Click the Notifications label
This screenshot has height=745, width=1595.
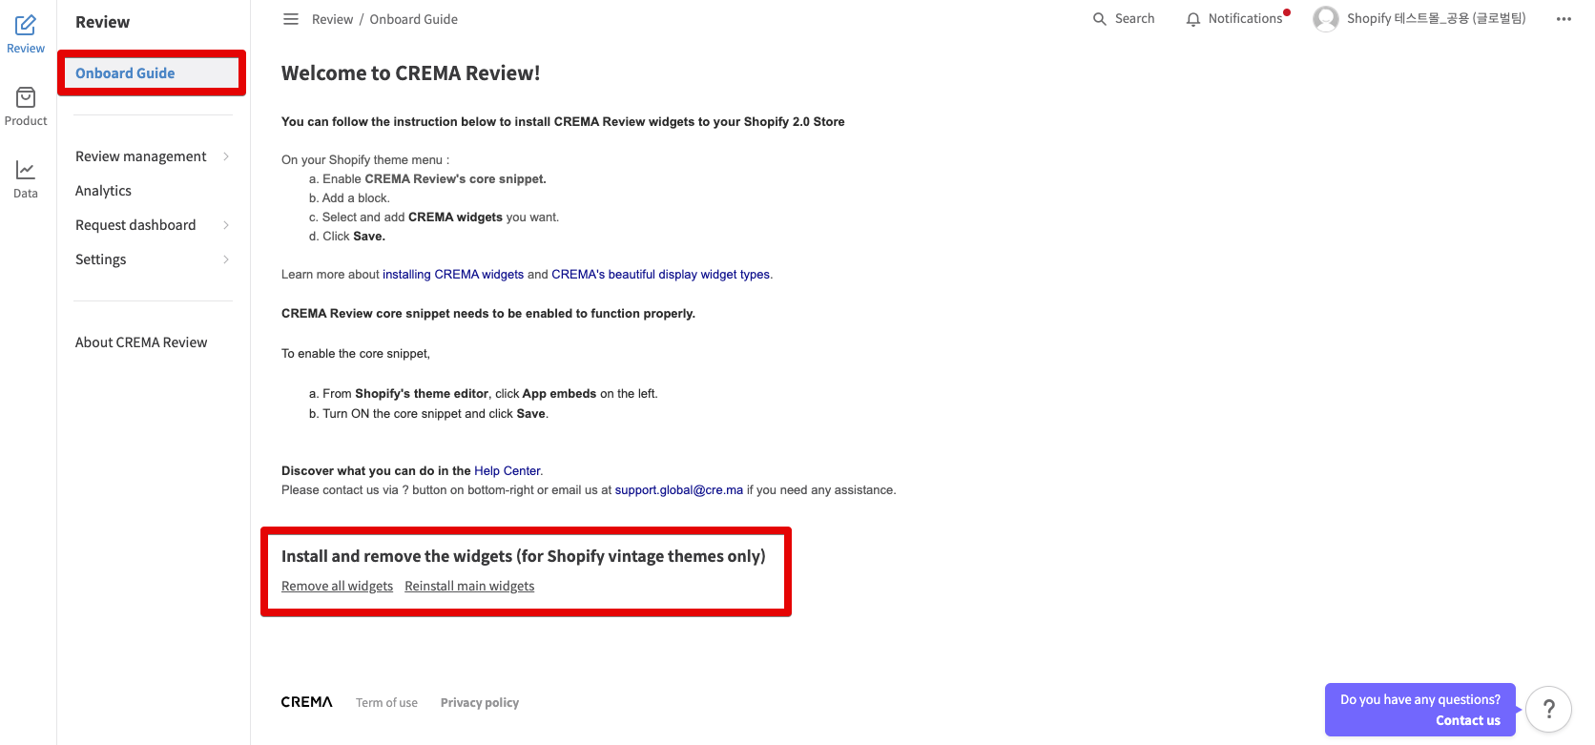pyautogui.click(x=1245, y=19)
